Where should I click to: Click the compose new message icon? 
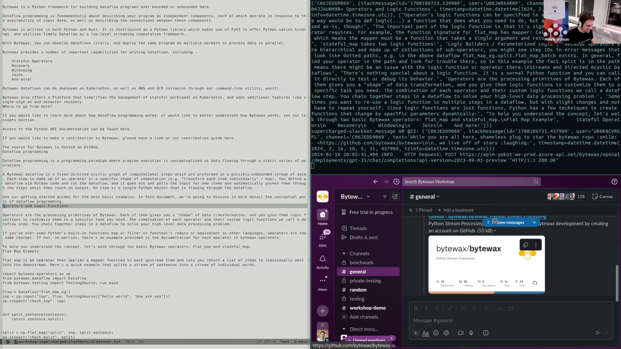pos(395,196)
